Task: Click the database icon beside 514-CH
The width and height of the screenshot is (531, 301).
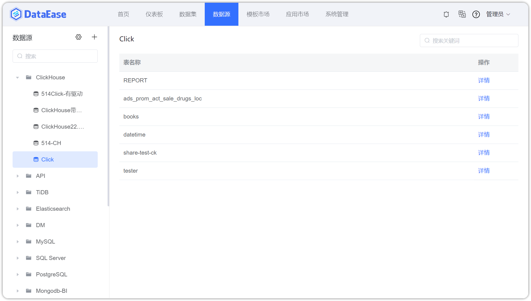Action: [x=36, y=143]
